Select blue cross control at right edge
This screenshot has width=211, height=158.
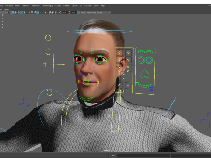206,121
